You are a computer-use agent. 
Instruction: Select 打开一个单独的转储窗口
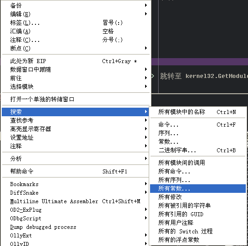pos(75,99)
